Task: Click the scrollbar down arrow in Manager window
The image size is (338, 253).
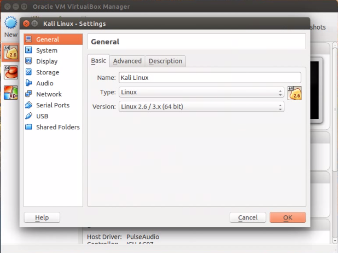Action: (335, 240)
